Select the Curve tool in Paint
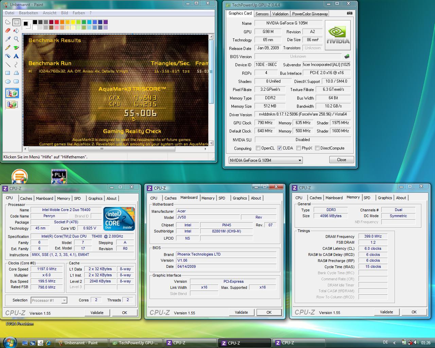 pos(16,65)
